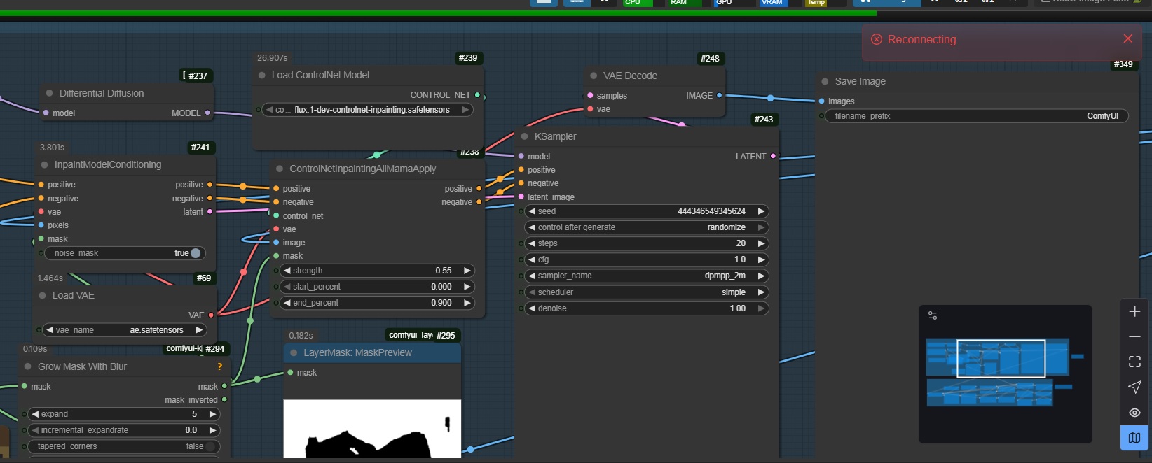The width and height of the screenshot is (1152, 463).
Task: Select previous scheduler with left arrow
Action: click(532, 292)
